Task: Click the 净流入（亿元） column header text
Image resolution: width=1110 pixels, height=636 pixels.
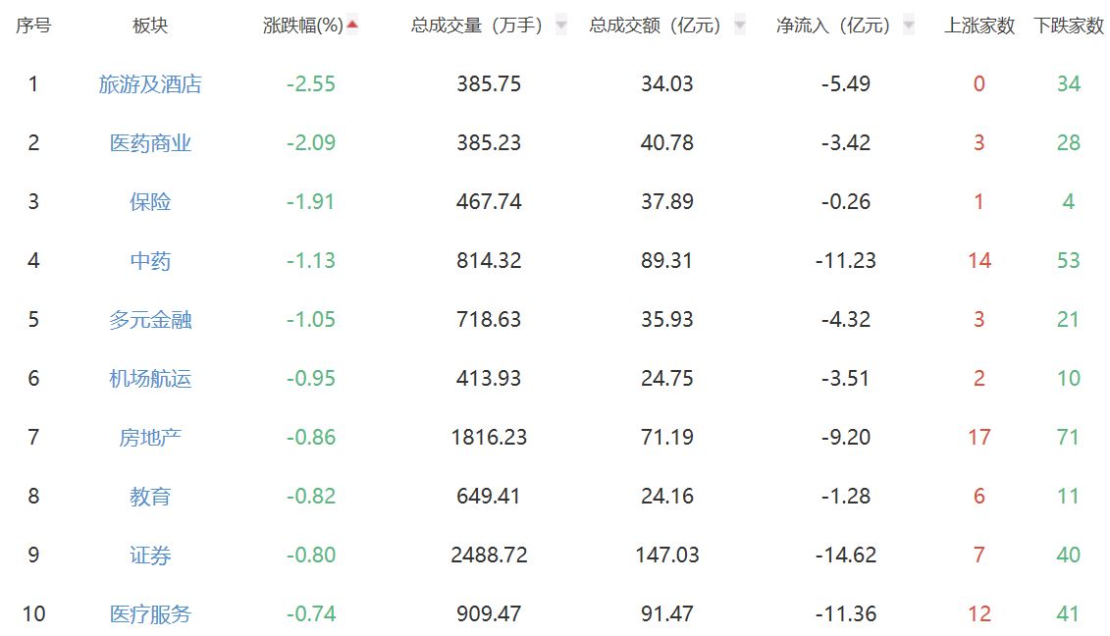Action: [835, 26]
